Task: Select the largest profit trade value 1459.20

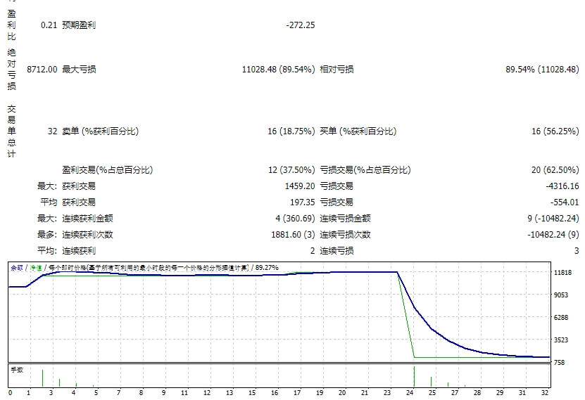Action: click(300, 186)
